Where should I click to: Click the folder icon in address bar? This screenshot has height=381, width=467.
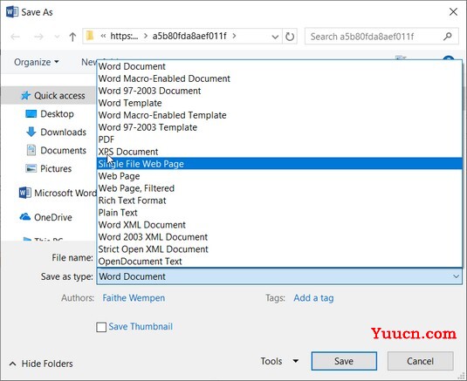(90, 36)
